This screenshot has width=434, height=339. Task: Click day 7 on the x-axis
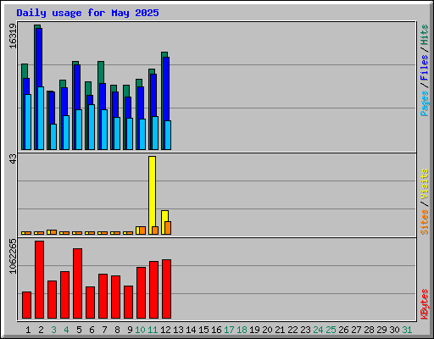(x=104, y=330)
